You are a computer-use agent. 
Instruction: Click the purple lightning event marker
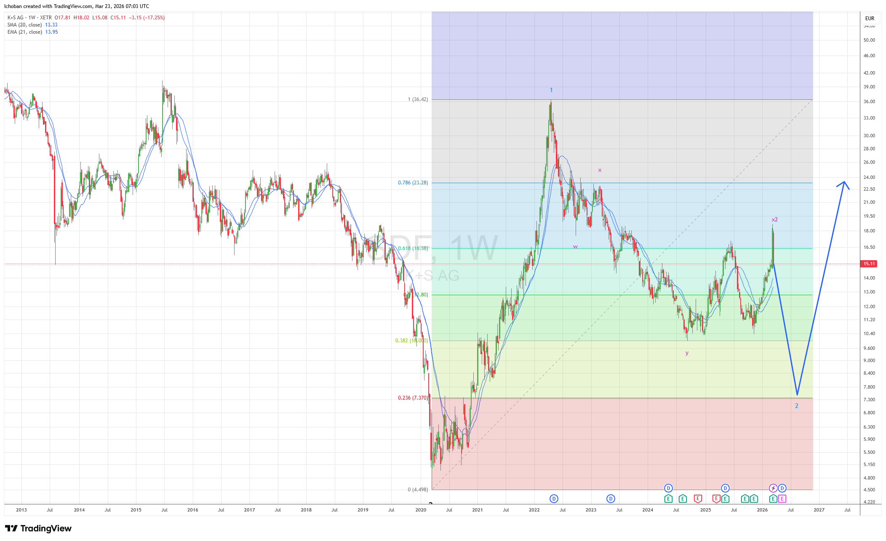pyautogui.click(x=773, y=488)
